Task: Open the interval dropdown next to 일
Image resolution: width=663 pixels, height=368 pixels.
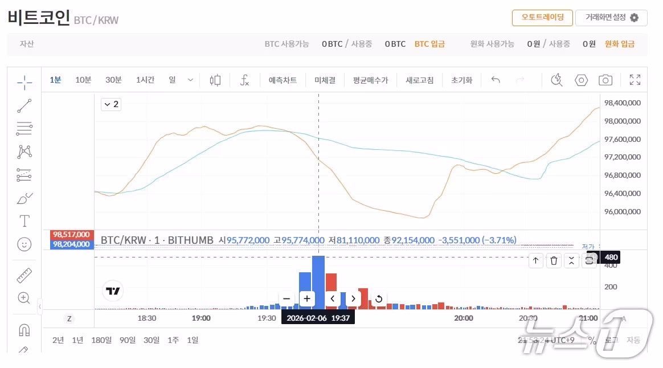Action: 190,80
